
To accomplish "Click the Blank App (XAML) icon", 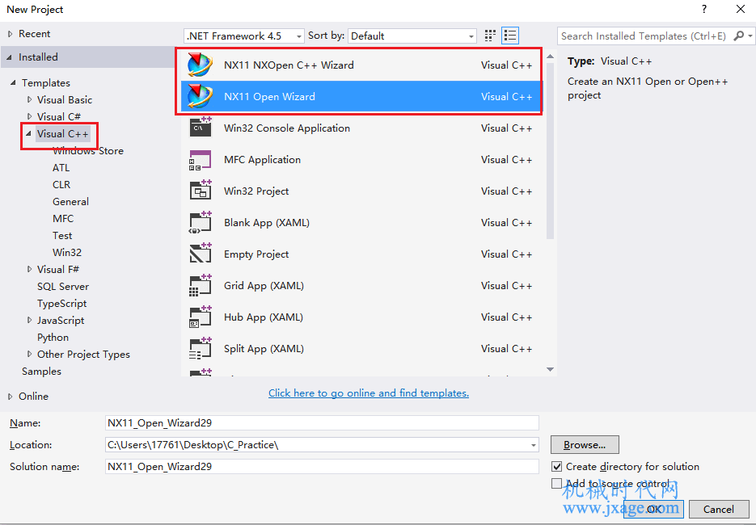I will tap(201, 223).
